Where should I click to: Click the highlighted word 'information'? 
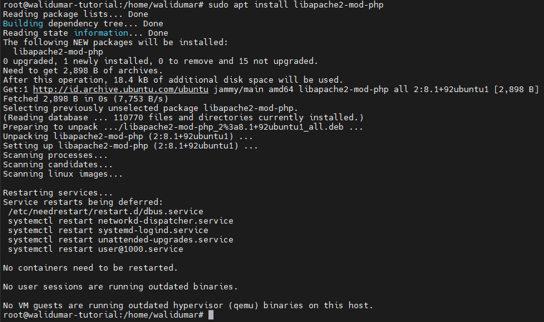[x=101, y=33]
